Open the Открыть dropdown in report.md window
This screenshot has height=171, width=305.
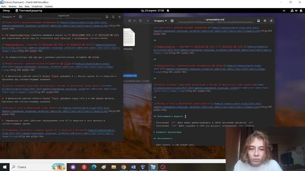pyautogui.click(x=9, y=17)
